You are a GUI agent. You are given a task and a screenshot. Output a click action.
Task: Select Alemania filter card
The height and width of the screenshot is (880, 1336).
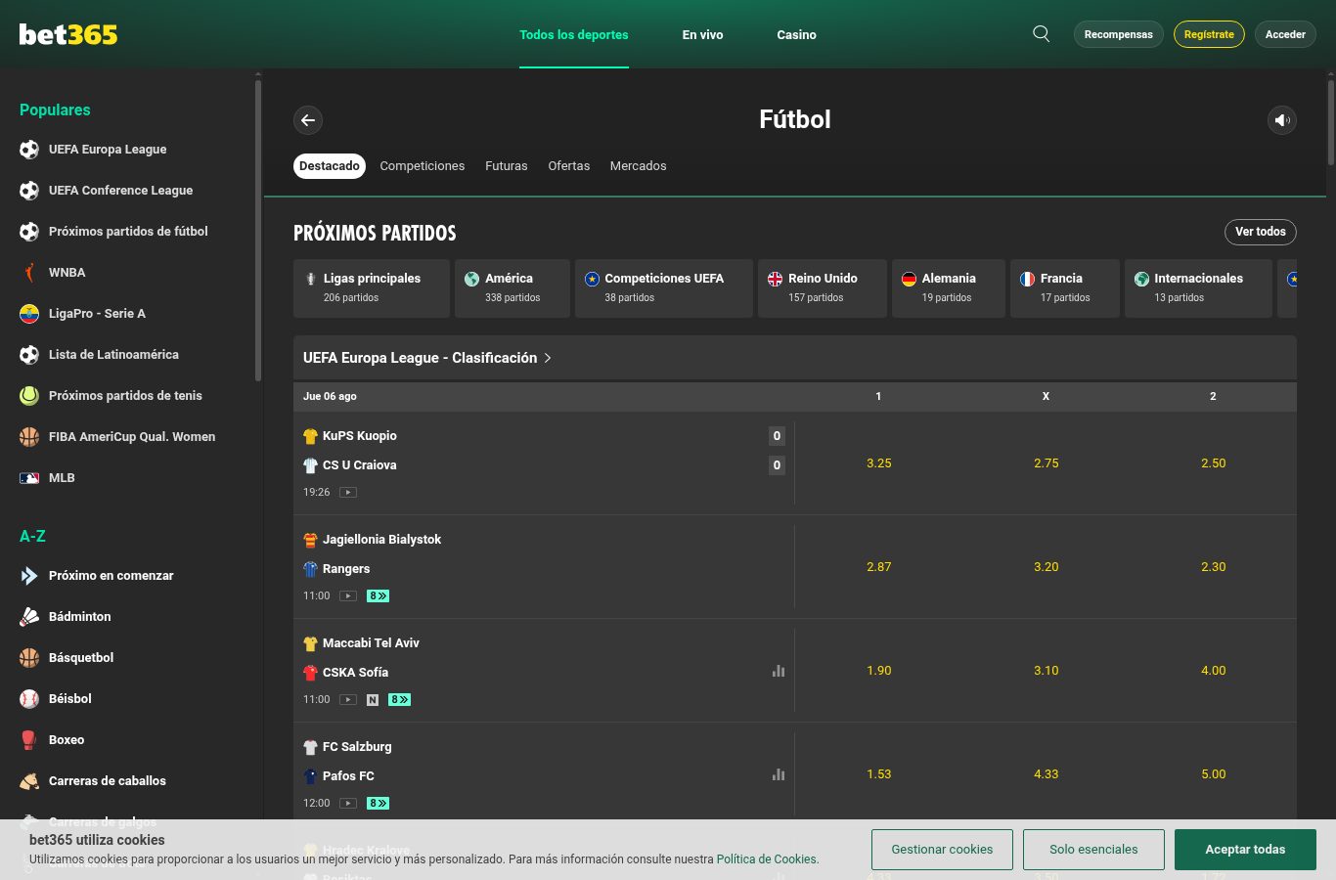(949, 288)
